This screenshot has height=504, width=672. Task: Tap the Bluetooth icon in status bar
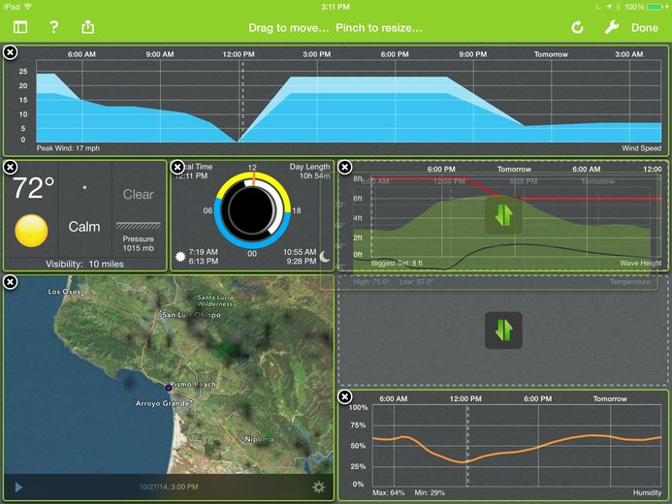pyautogui.click(x=618, y=7)
